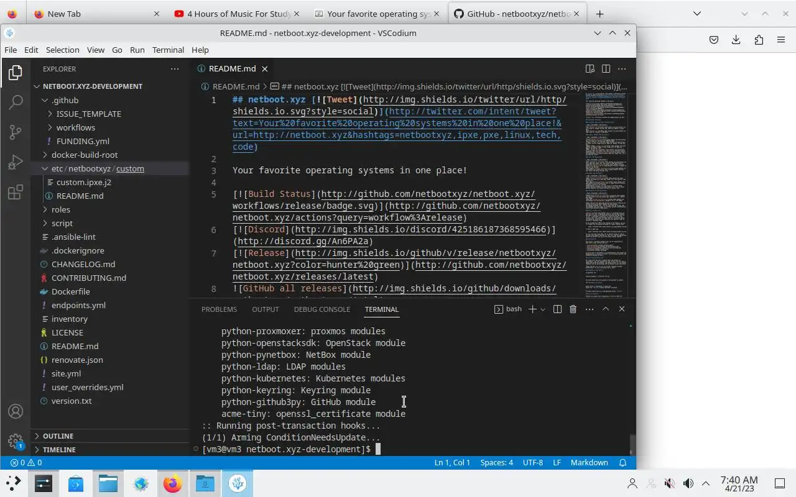Expand the docker-build-root folder

[110, 155]
